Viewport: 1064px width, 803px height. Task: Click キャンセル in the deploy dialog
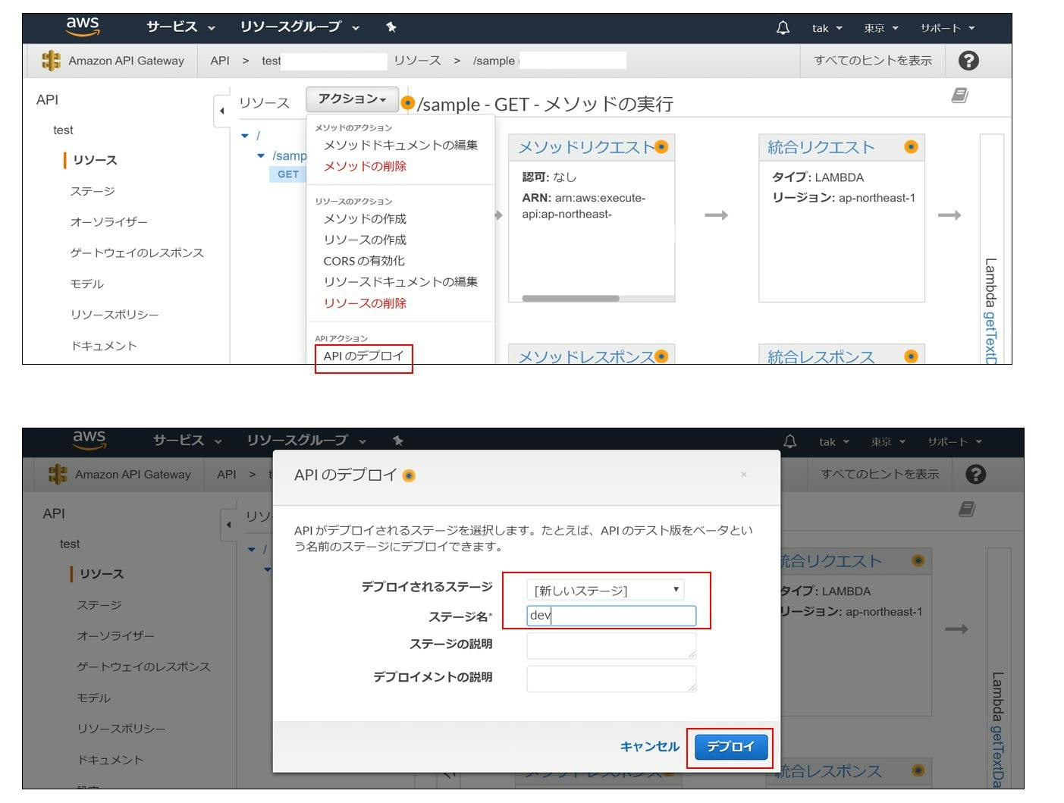click(x=649, y=747)
